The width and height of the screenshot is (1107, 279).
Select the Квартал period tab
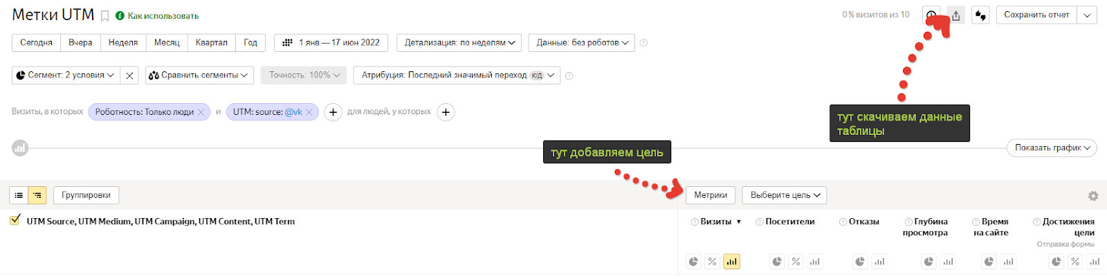coord(211,43)
